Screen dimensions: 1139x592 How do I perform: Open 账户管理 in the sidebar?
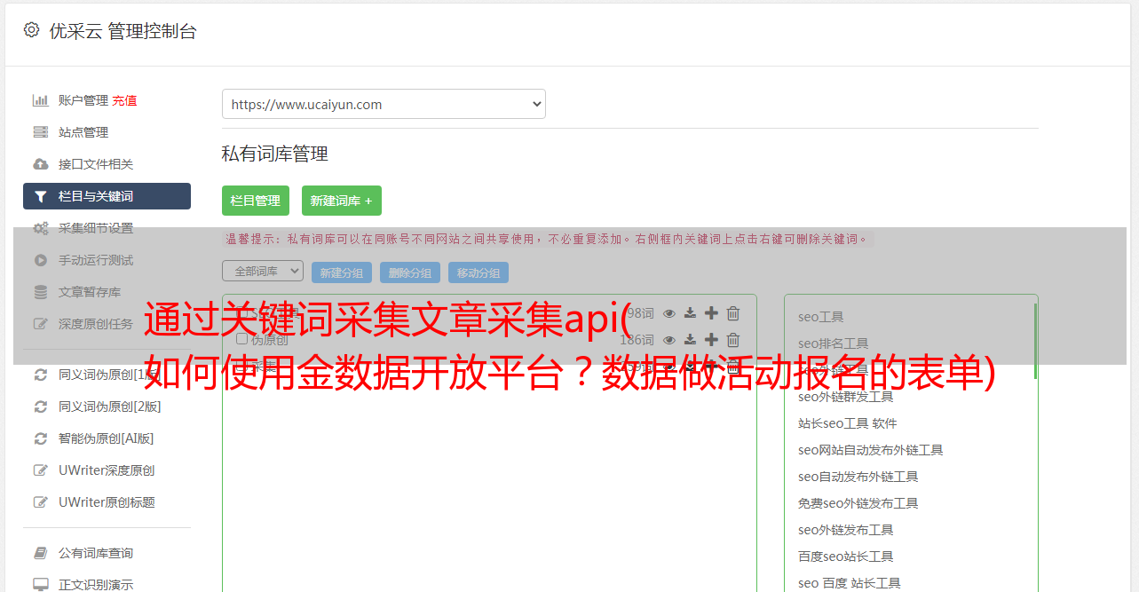83,100
